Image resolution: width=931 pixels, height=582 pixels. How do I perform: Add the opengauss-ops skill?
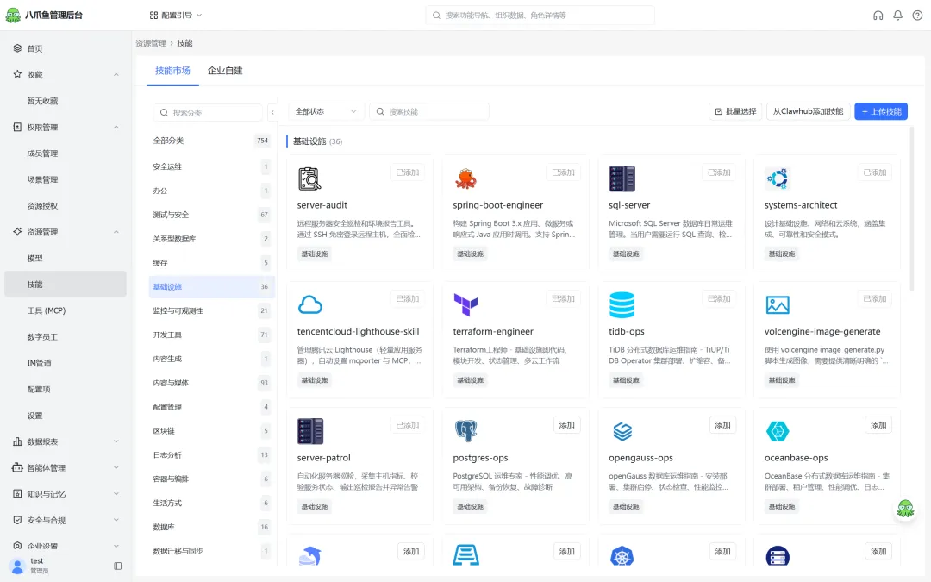pyautogui.click(x=722, y=425)
